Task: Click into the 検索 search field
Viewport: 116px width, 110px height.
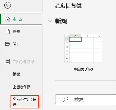Action: 85,99
